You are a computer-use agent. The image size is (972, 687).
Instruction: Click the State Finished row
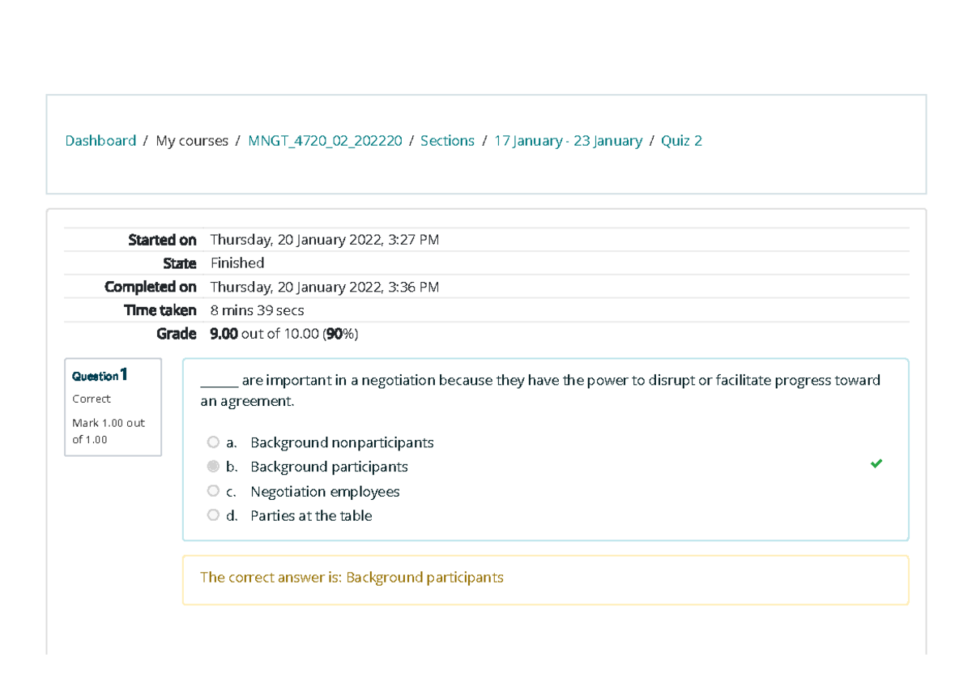tap(237, 262)
